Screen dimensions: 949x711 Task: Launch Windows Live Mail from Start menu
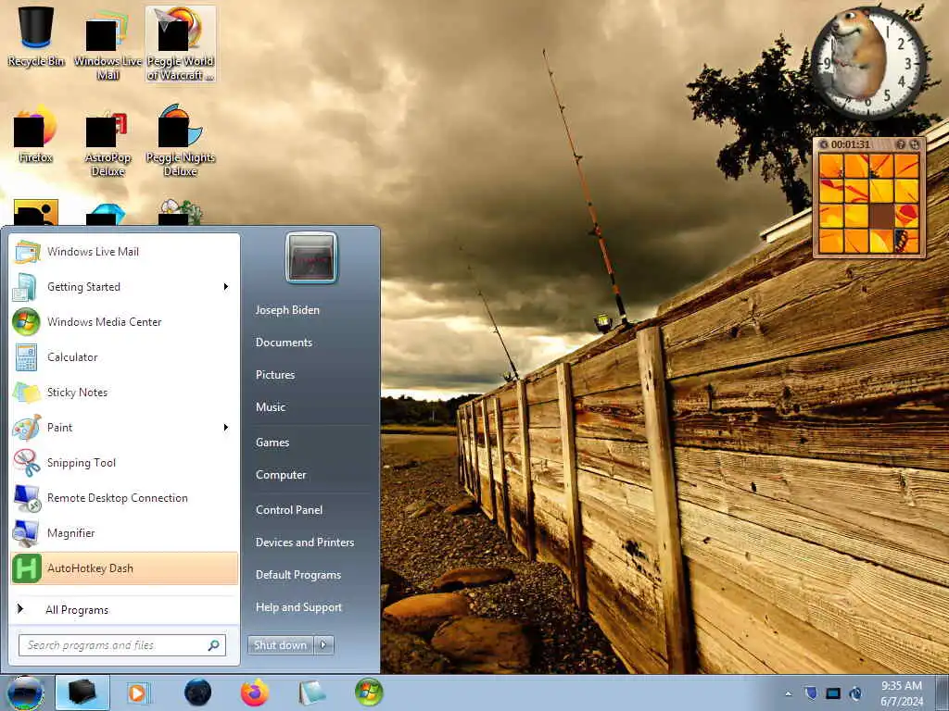(125, 252)
